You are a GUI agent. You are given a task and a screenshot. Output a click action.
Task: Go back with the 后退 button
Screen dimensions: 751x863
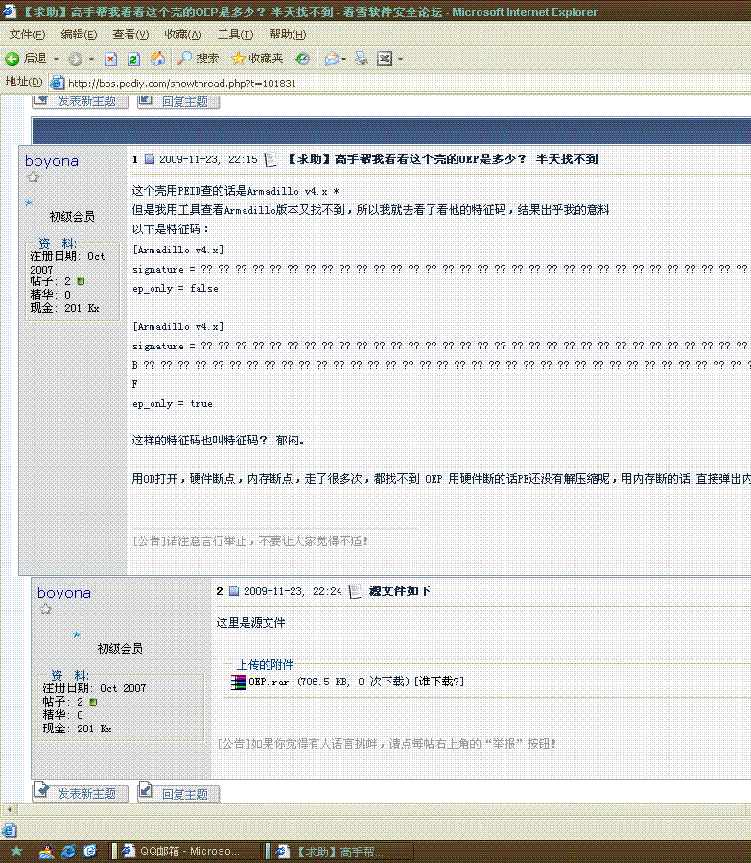pyautogui.click(x=25, y=59)
